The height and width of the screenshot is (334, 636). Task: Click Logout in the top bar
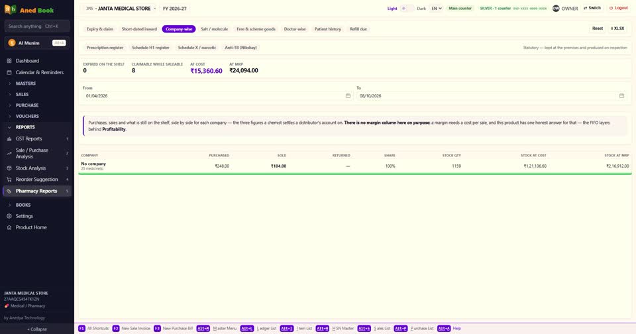[x=619, y=8]
